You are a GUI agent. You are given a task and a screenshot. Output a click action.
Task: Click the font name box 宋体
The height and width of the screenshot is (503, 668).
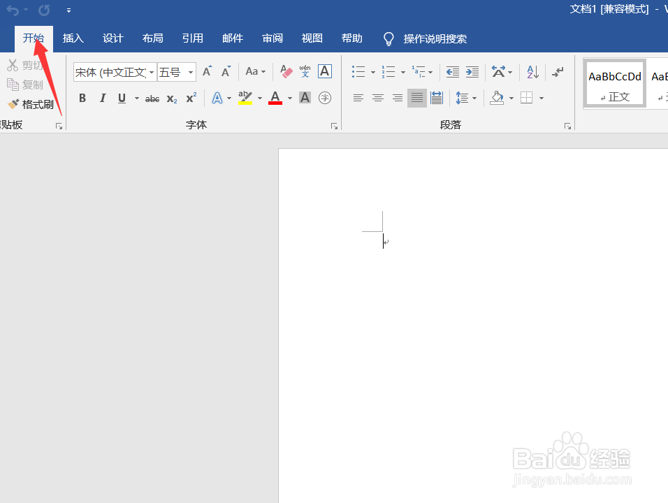(110, 73)
